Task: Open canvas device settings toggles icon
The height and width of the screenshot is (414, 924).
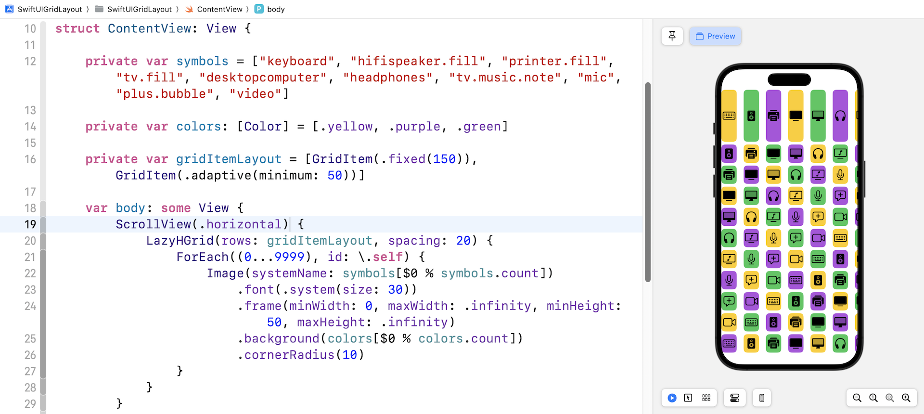Action: [734, 398]
